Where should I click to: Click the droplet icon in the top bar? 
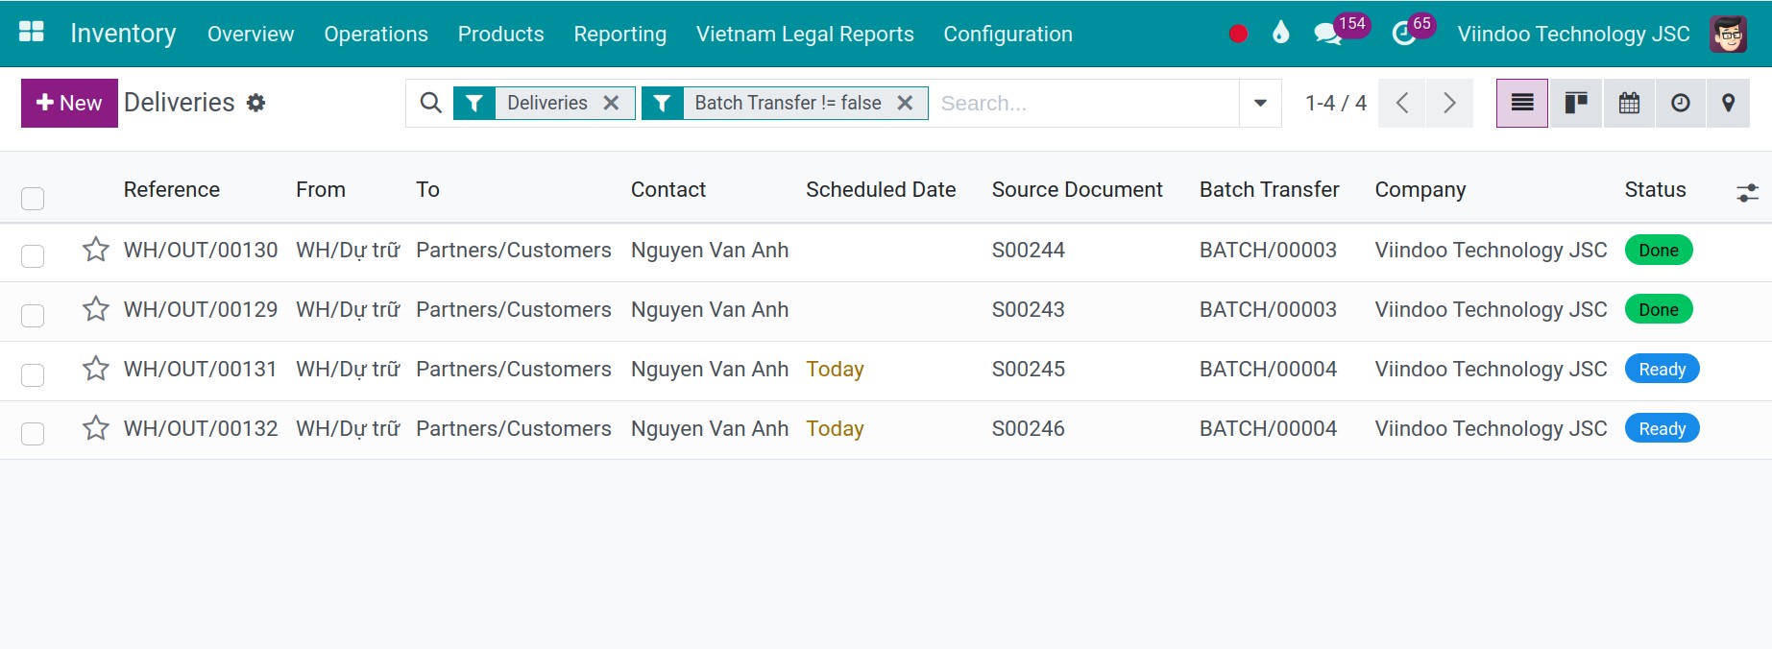point(1280,34)
